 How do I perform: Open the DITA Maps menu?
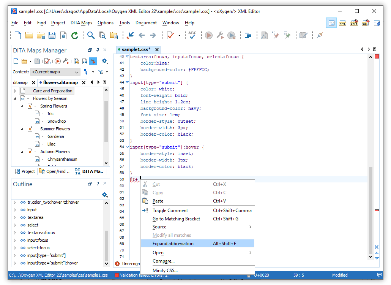[81, 23]
